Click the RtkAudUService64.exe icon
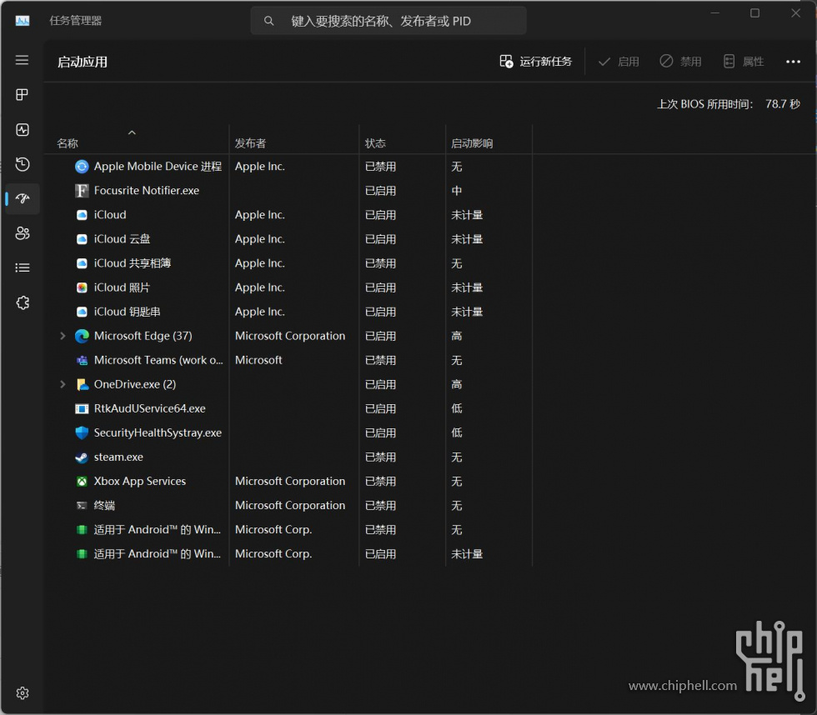Viewport: 817px width, 715px height. [x=82, y=409]
